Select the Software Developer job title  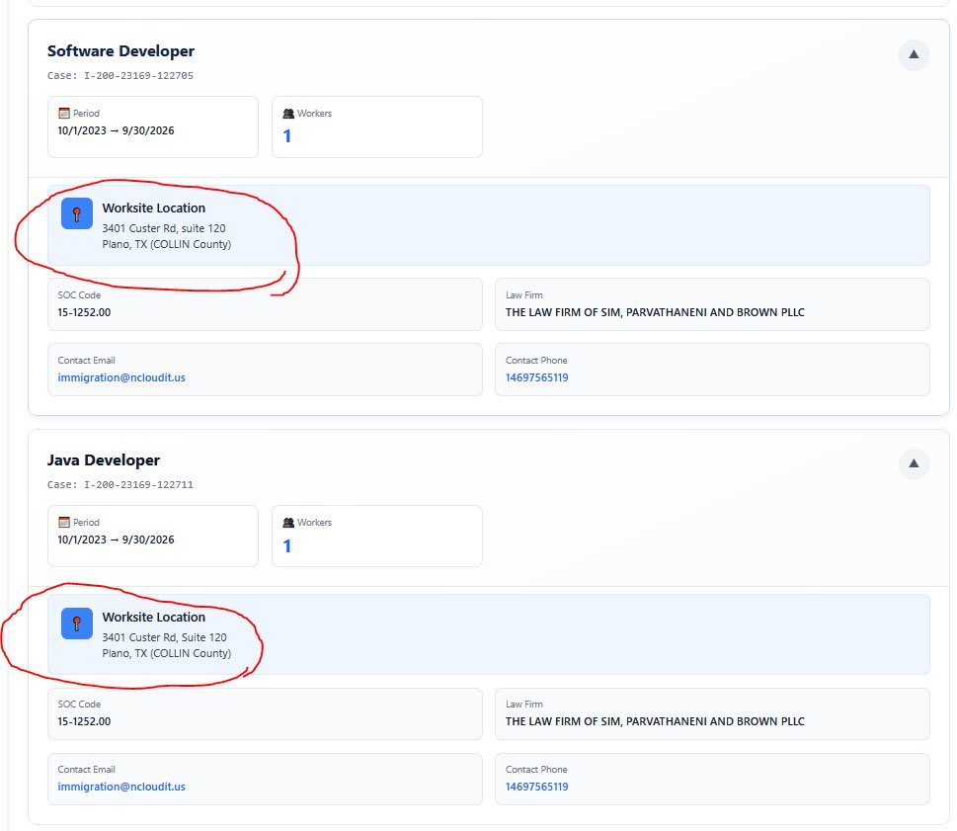(x=120, y=51)
